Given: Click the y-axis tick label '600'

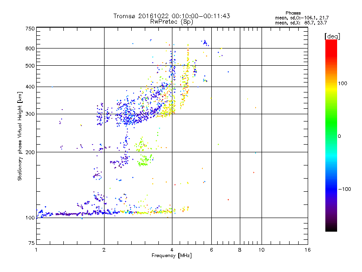Looking at the screenshot, I should pos(30,49).
